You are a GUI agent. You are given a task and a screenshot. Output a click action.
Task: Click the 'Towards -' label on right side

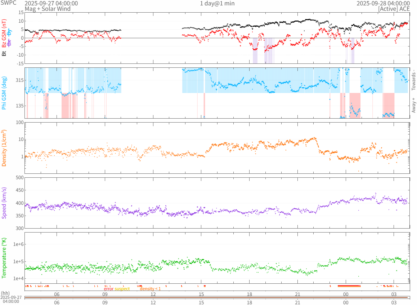(x=413, y=80)
